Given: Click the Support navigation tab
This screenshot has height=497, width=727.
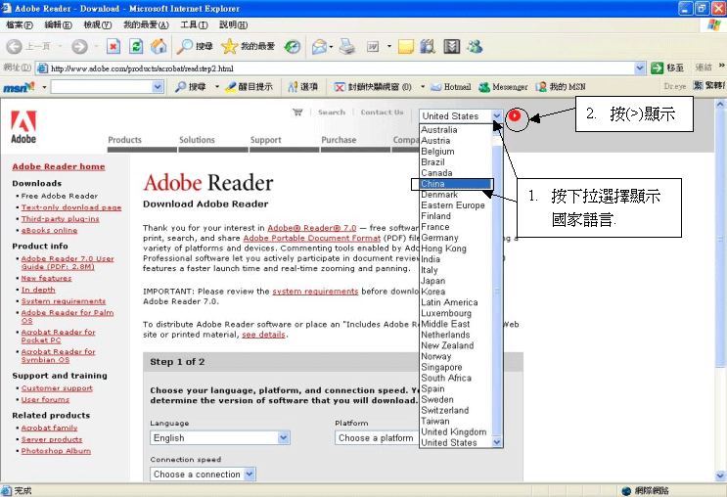Looking at the screenshot, I should (266, 140).
